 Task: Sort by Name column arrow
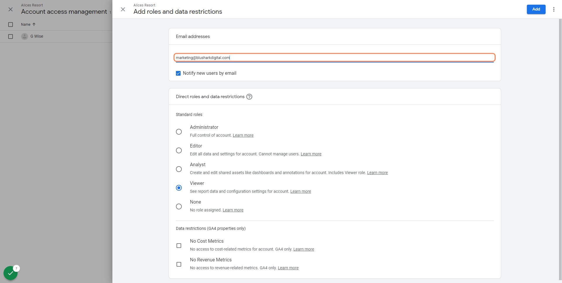34,25
